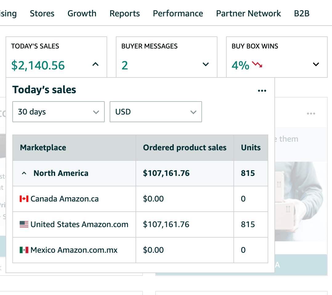The height and width of the screenshot is (295, 332).
Task: Open the Growth menu
Action: [82, 14]
